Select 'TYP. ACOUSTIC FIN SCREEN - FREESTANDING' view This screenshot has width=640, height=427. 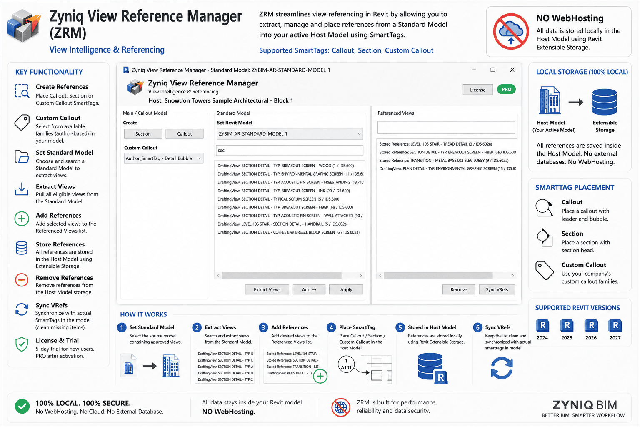pyautogui.click(x=290, y=182)
